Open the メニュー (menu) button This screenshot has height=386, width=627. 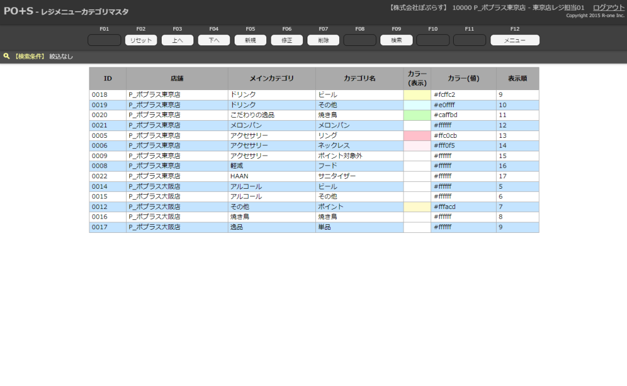point(514,40)
